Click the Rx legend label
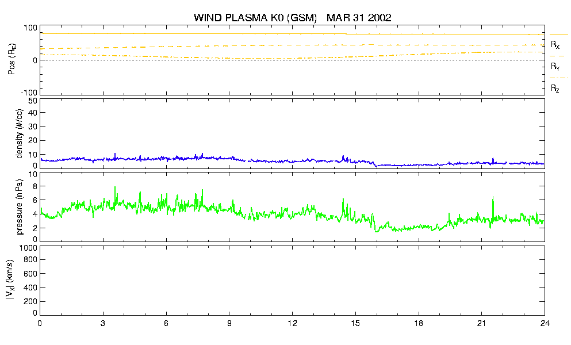Viewport: 571px width, 345px height. [x=555, y=45]
